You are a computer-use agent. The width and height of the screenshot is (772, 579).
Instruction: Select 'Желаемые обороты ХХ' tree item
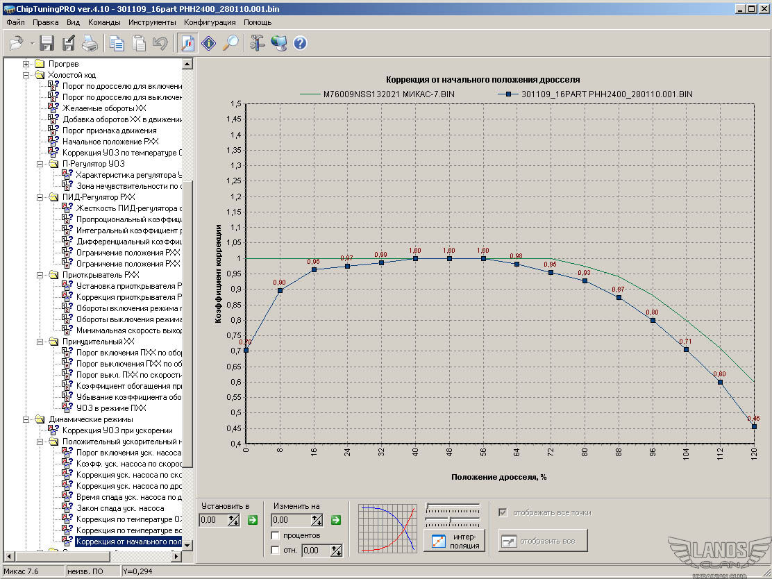(104, 108)
